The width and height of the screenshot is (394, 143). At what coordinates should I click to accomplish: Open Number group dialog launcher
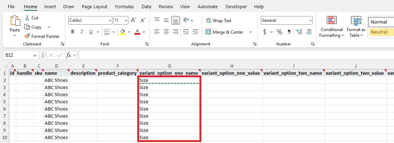313,44
